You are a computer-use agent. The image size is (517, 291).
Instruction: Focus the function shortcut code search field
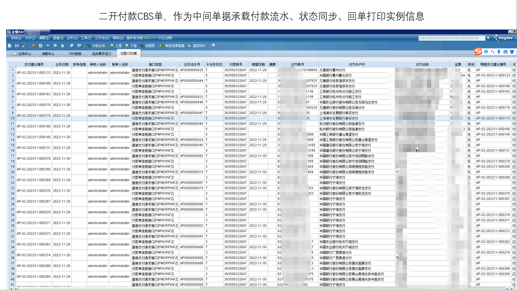point(452,38)
